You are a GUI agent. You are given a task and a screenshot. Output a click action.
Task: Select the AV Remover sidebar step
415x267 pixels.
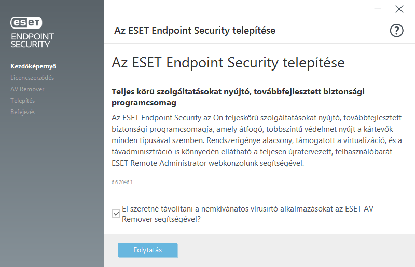coord(27,89)
